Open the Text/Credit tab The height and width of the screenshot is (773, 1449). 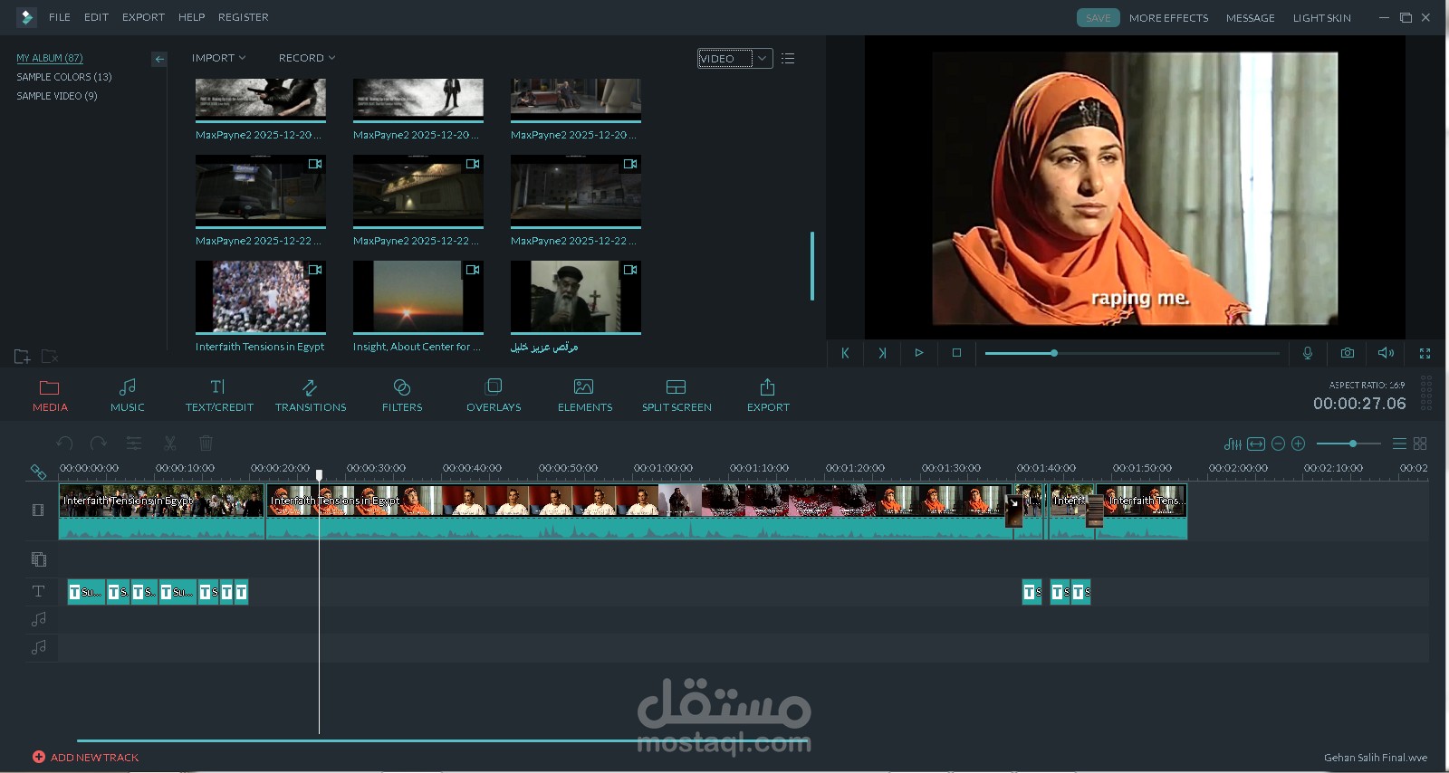[219, 396]
